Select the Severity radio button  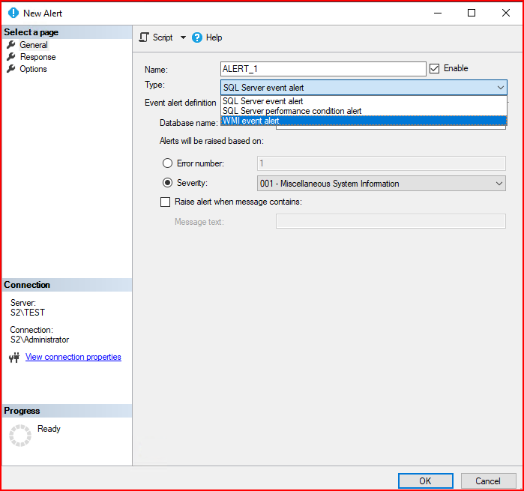pos(167,182)
